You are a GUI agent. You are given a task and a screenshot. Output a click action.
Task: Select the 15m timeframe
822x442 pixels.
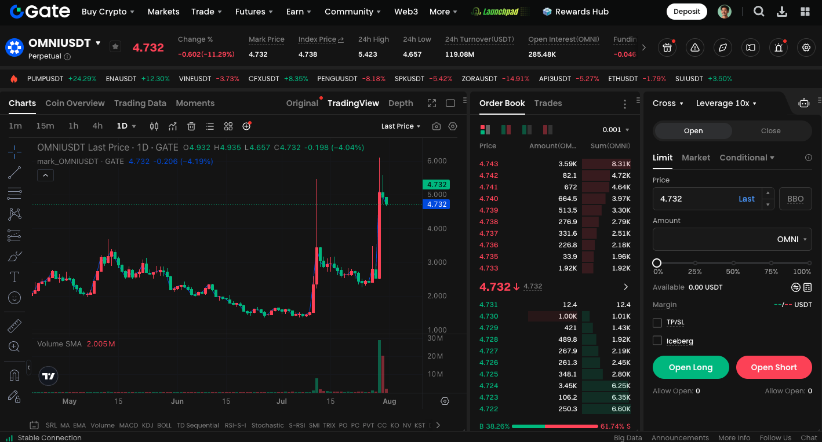[x=45, y=126]
